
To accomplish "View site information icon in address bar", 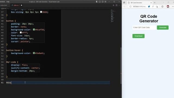I will point(130,7).
